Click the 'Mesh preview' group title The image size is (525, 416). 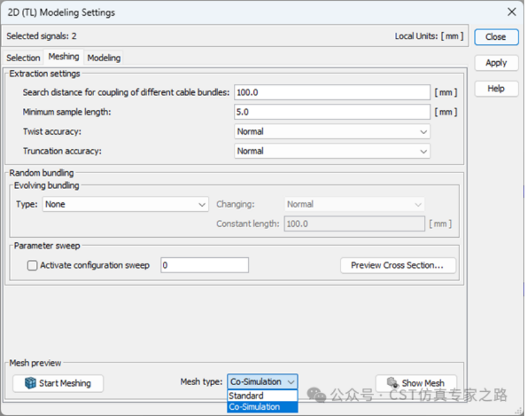click(x=35, y=363)
